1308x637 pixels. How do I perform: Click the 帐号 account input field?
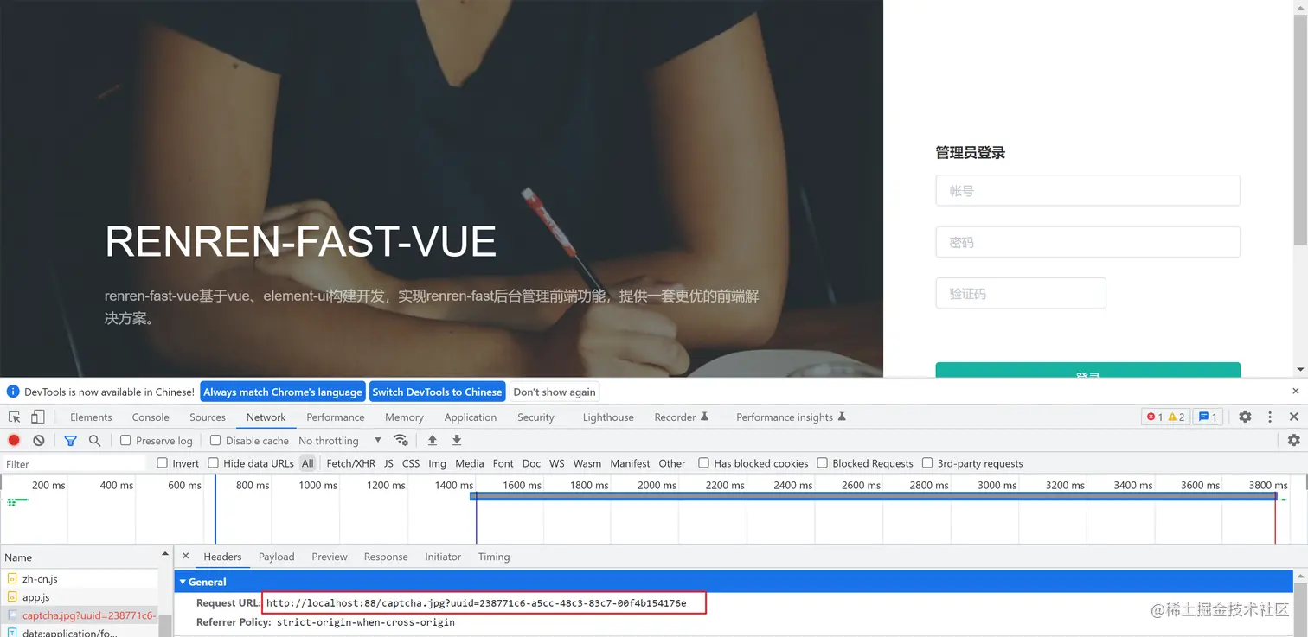click(x=1088, y=191)
